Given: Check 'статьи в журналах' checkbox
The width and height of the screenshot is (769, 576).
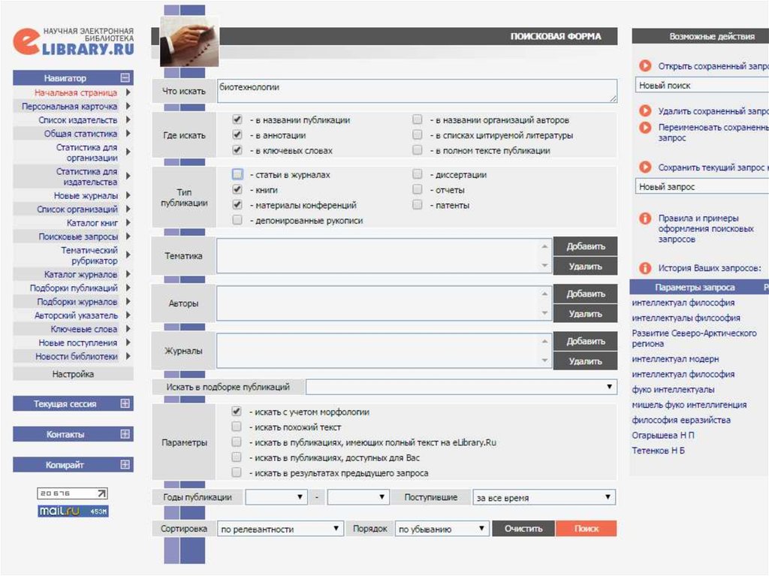Looking at the screenshot, I should [237, 174].
